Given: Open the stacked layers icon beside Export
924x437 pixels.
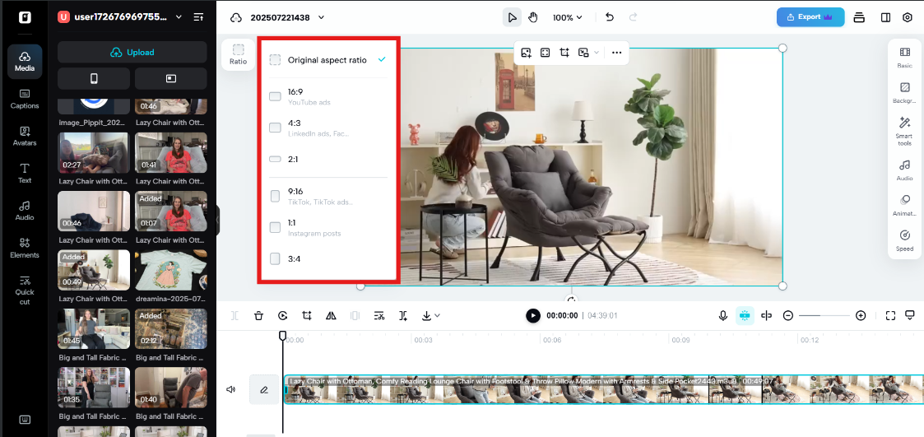Looking at the screenshot, I should click(859, 17).
